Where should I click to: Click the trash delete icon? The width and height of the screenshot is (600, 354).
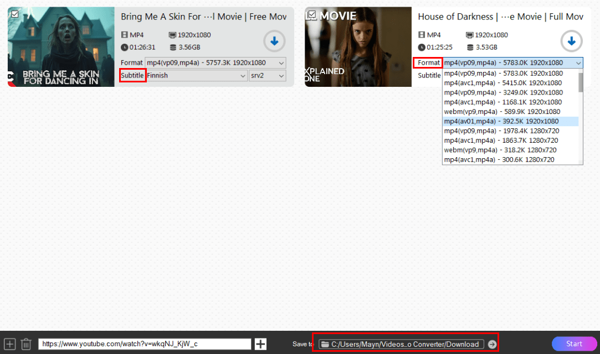pyautogui.click(x=26, y=344)
